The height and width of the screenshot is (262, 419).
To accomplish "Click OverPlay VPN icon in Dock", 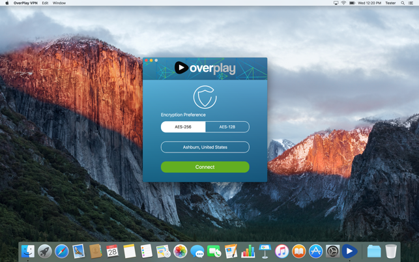I will coord(349,252).
